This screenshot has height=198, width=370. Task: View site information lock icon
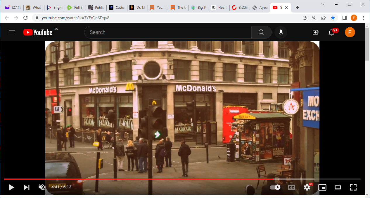click(x=37, y=18)
